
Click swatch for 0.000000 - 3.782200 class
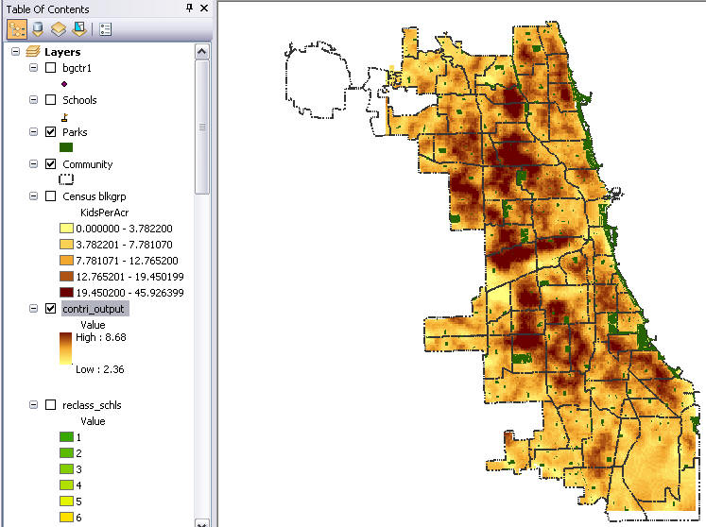coord(66,229)
